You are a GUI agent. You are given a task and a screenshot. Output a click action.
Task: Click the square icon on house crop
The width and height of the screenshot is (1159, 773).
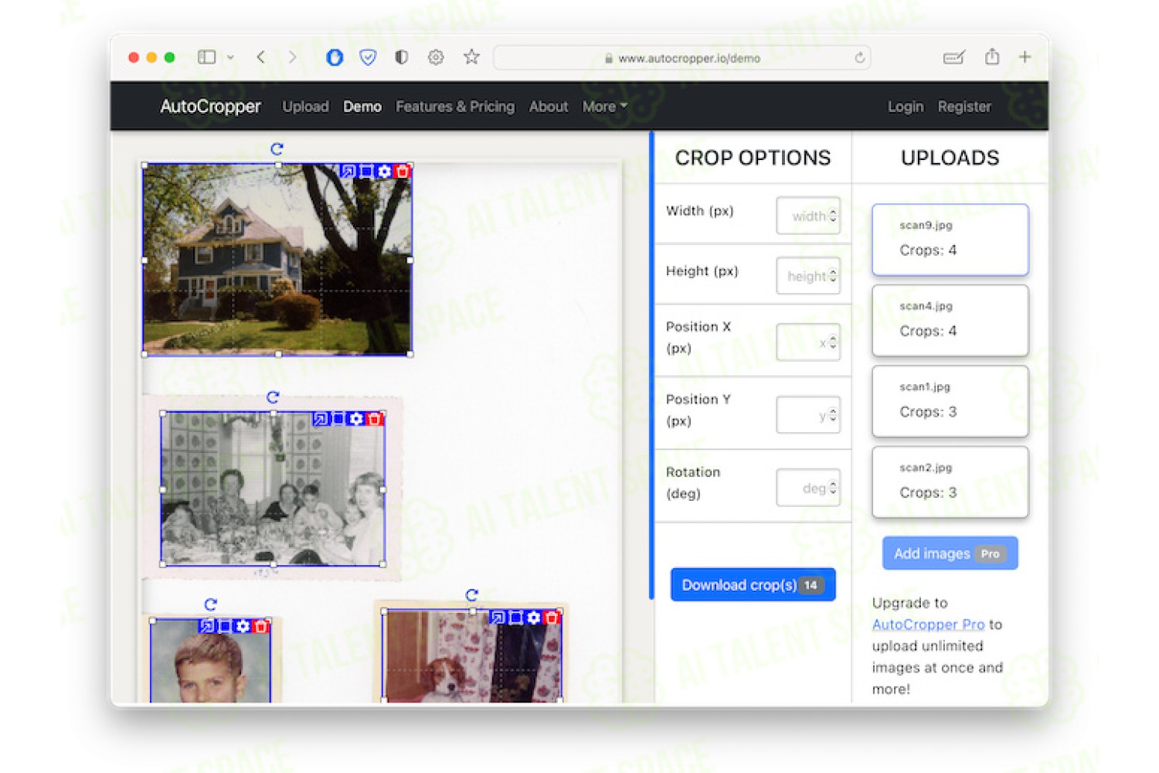(366, 171)
